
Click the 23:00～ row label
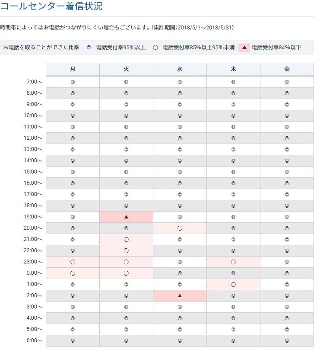[x=33, y=262]
